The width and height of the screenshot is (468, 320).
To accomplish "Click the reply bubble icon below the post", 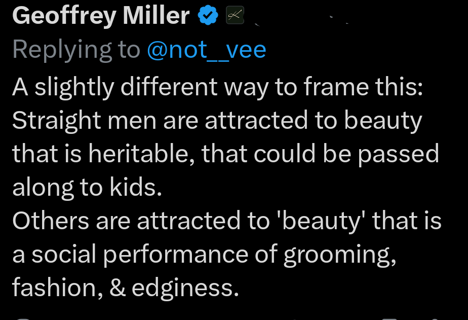I will pos(23,318).
